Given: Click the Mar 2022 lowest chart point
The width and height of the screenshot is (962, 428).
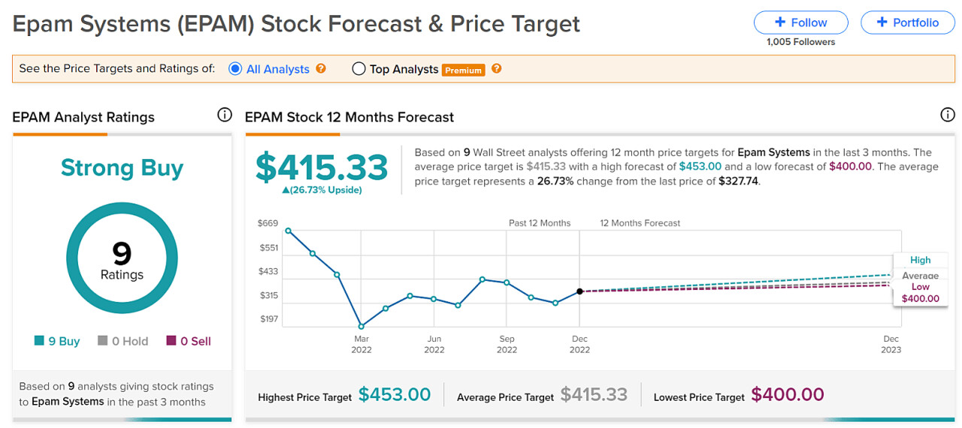Looking at the screenshot, I should [x=362, y=327].
